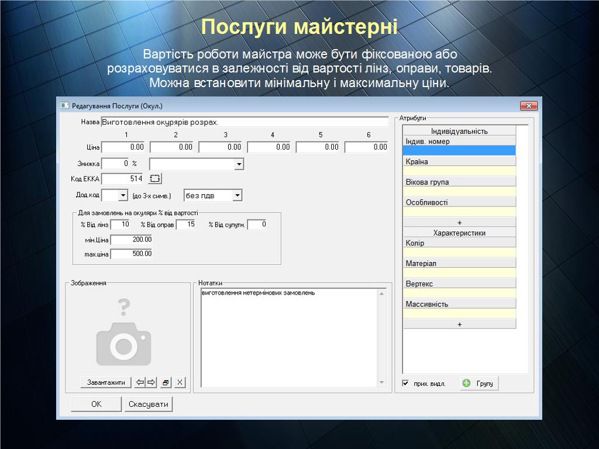Expand the Дод.код dropdown
The width and height of the screenshot is (599, 449).
coord(123,195)
